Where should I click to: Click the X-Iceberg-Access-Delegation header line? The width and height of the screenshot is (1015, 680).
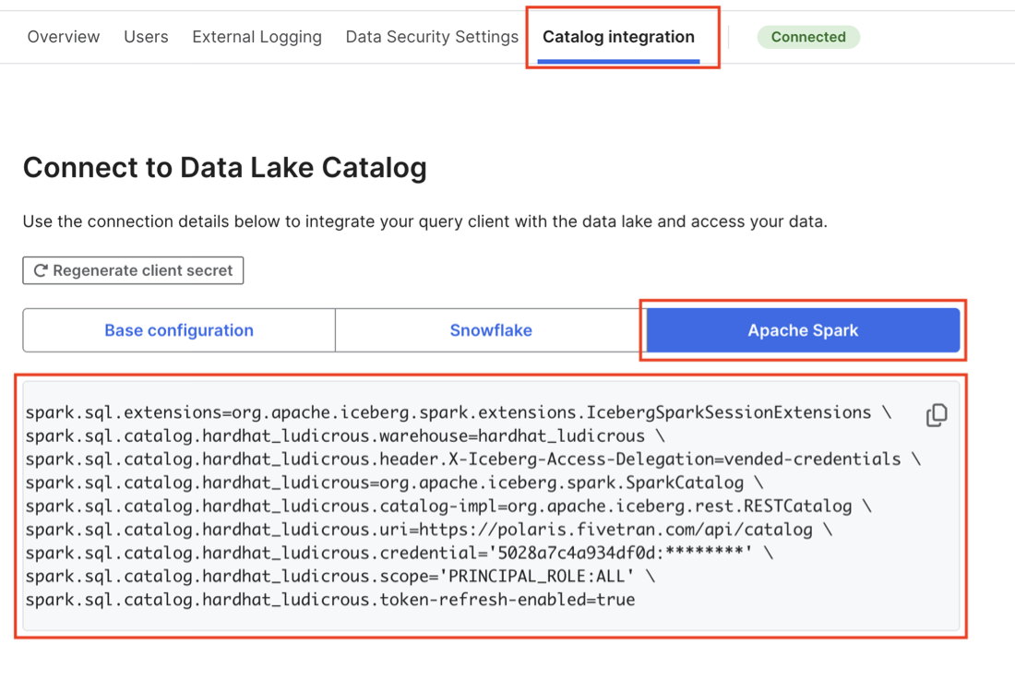click(x=472, y=459)
